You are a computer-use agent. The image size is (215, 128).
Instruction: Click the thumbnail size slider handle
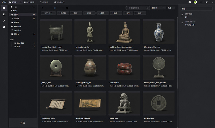pos(55,8)
